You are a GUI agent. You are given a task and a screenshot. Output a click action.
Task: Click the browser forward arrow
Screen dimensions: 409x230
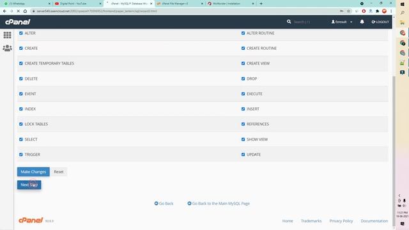click(12, 11)
